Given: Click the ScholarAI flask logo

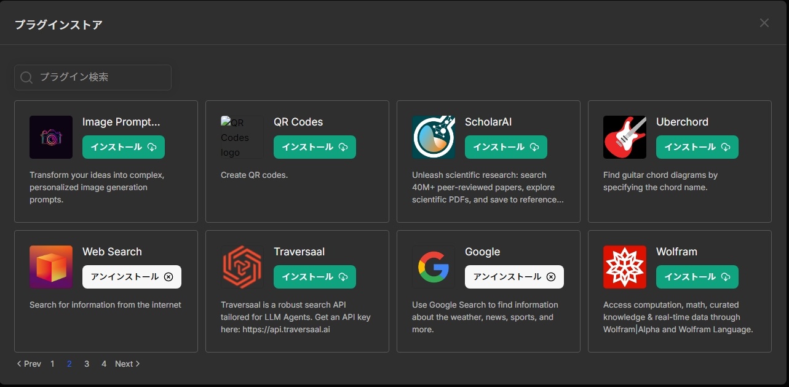Looking at the screenshot, I should 434,137.
